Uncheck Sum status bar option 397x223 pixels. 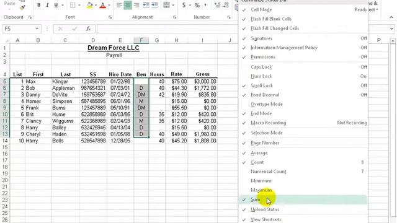tap(303, 199)
